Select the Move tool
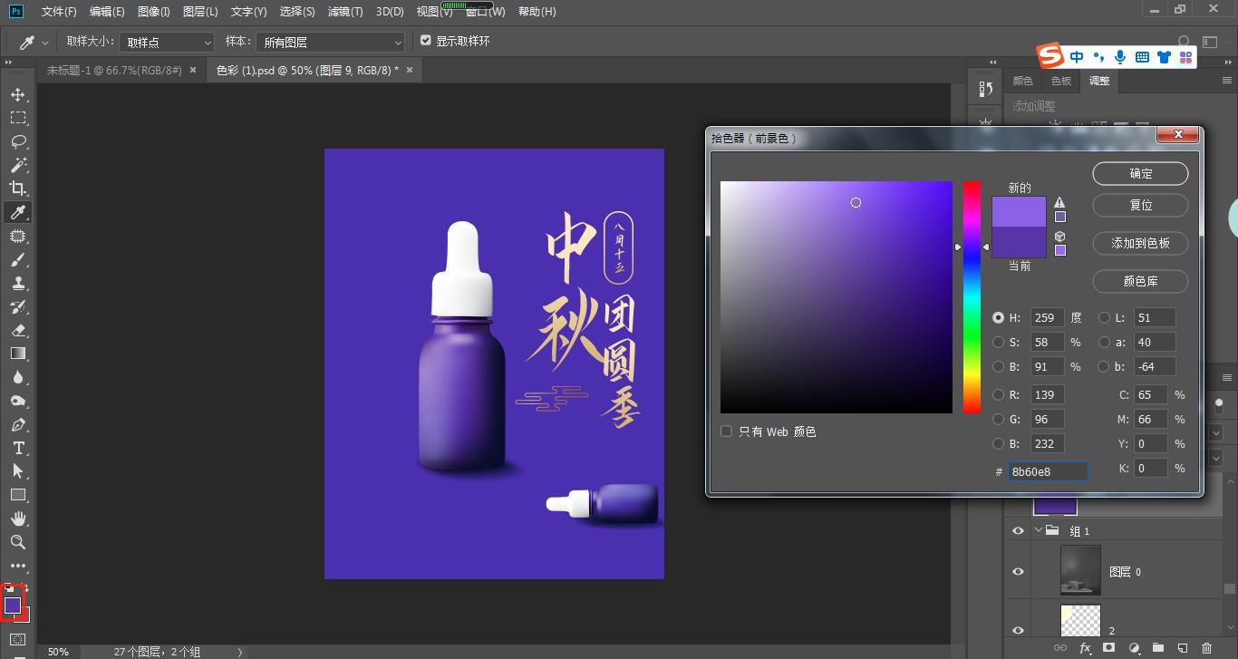 tap(19, 93)
